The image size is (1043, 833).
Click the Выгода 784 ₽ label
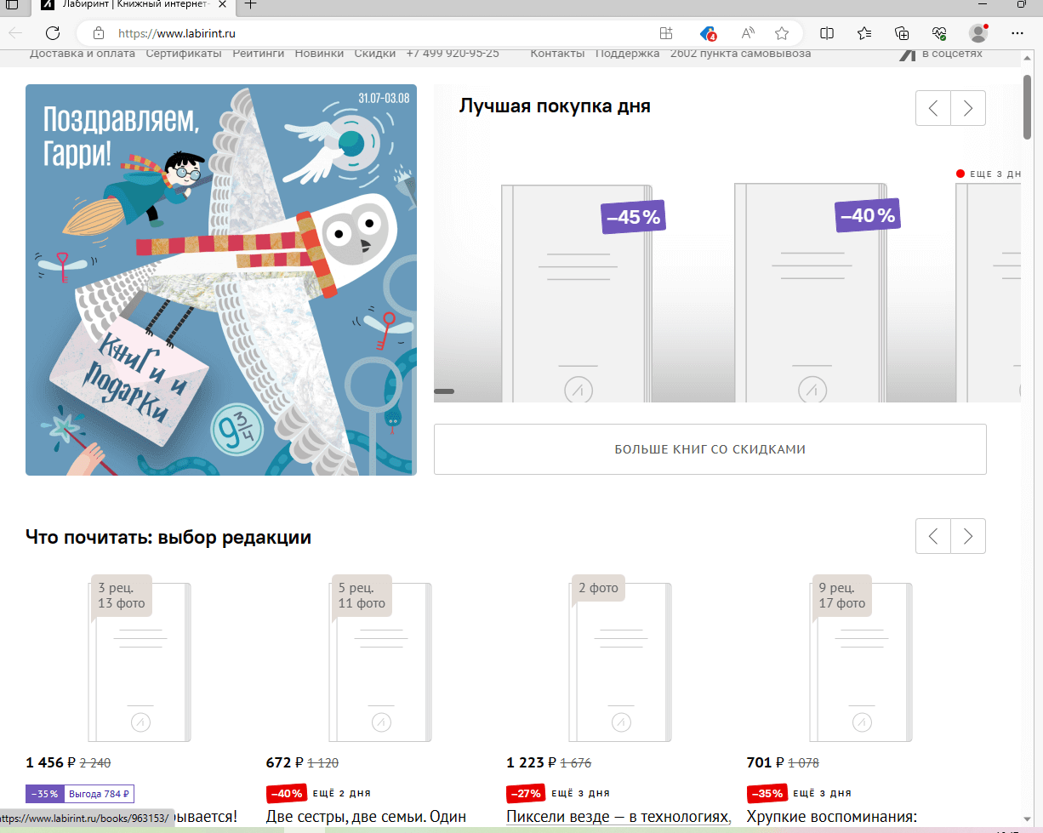pyautogui.click(x=99, y=794)
